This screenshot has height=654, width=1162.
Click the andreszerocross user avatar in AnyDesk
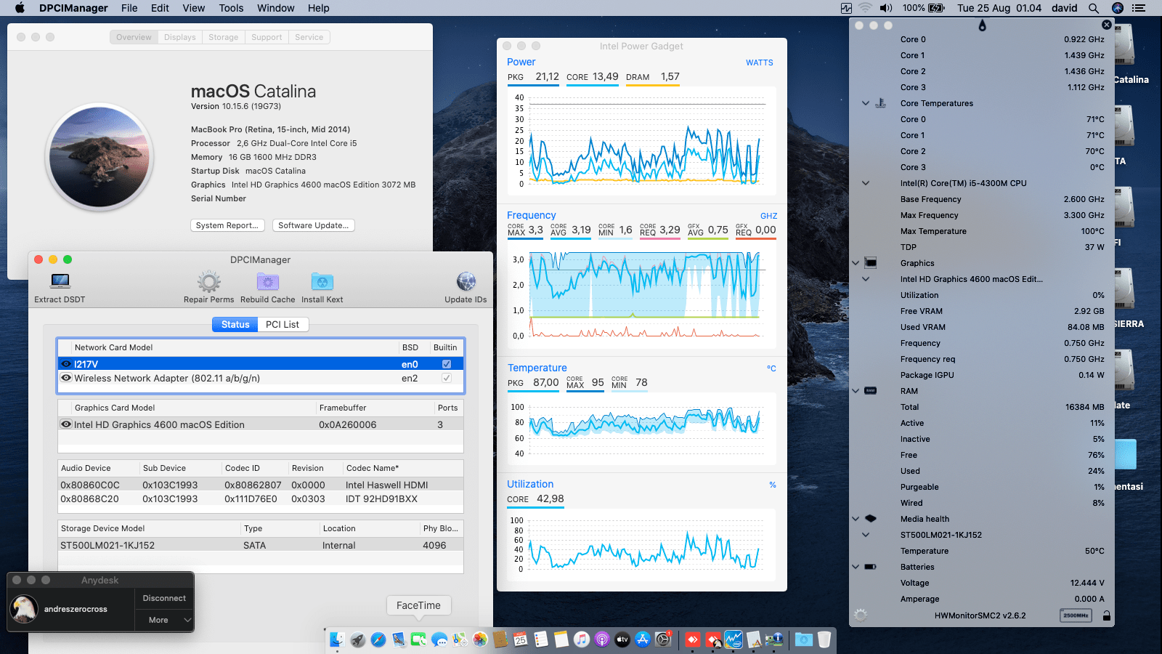(24, 609)
